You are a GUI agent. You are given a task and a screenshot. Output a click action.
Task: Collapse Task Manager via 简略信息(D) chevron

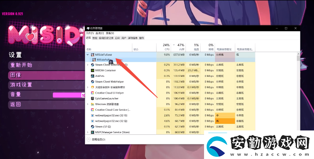click(88, 139)
